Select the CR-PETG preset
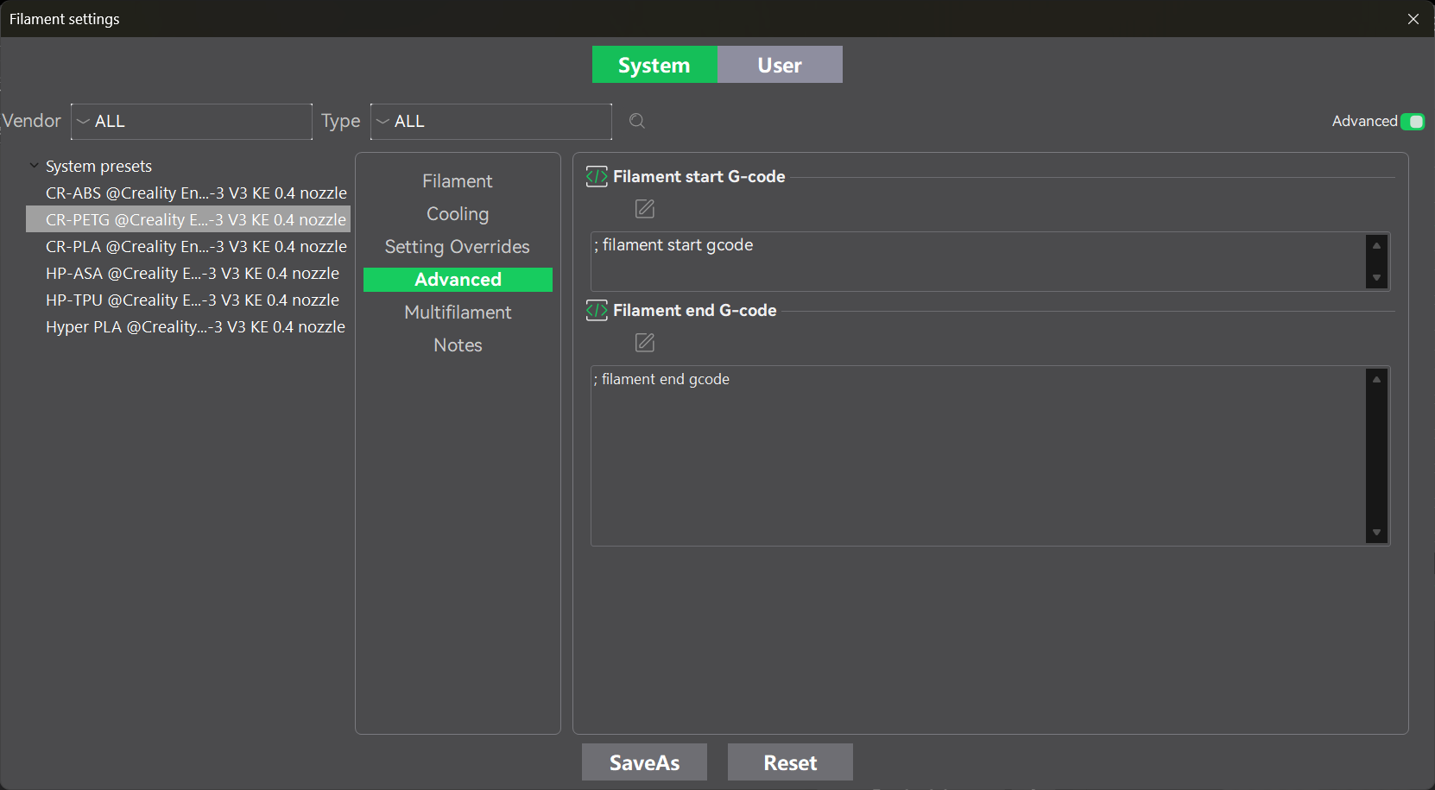This screenshot has width=1435, height=790. click(x=188, y=219)
